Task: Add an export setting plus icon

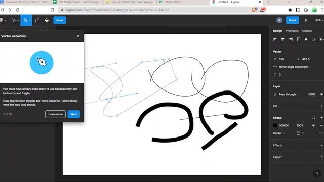Action: 321,157
